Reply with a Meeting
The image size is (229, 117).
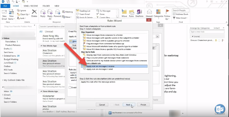click(67, 12)
